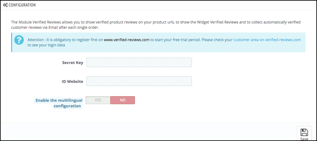The image size is (317, 141).
Task: Click the Attention notice text
Action: click(164, 42)
